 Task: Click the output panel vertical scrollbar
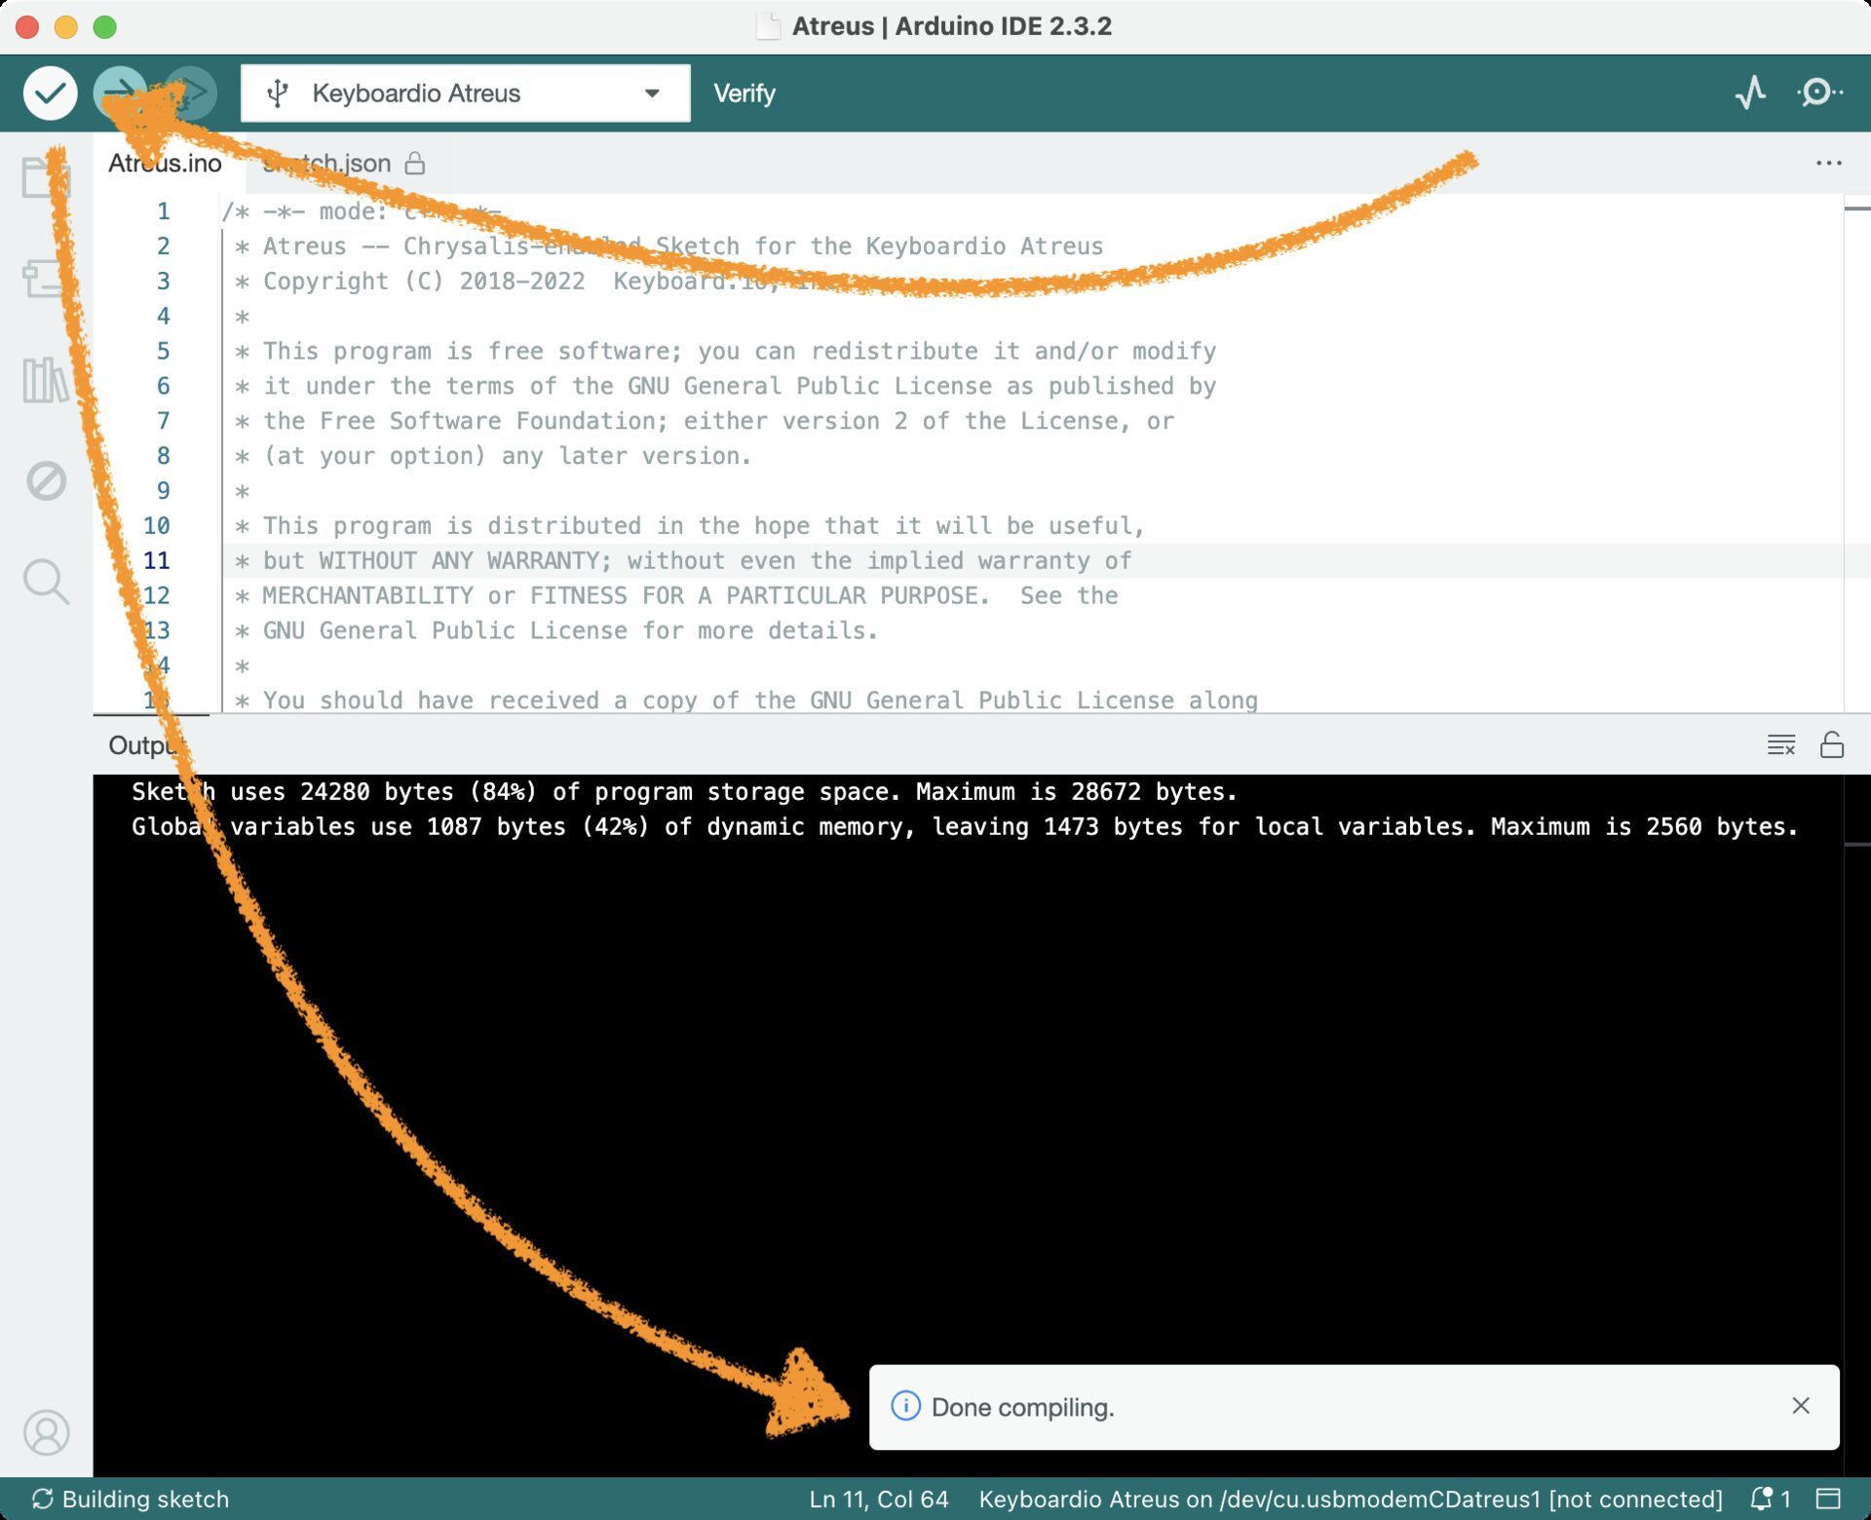tap(1857, 1125)
